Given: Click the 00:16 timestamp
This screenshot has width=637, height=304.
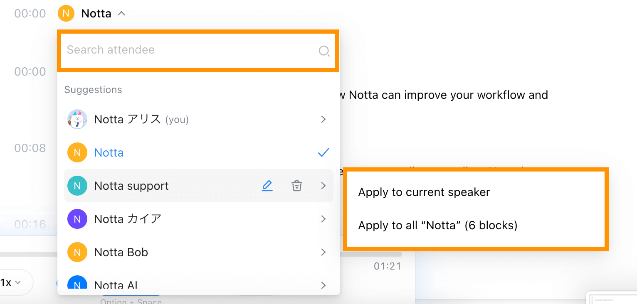Looking at the screenshot, I should pyautogui.click(x=30, y=225).
